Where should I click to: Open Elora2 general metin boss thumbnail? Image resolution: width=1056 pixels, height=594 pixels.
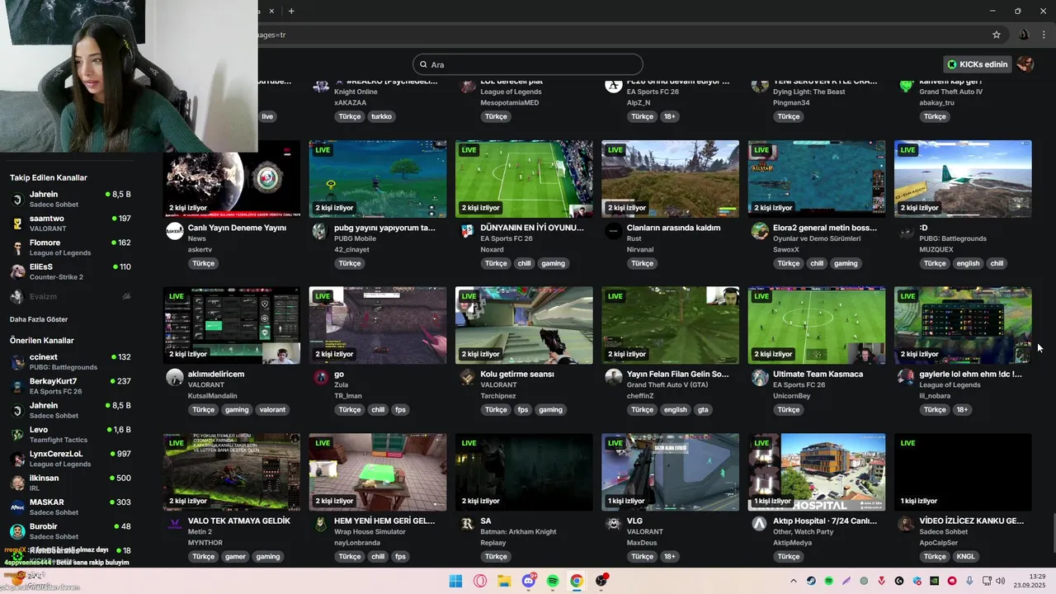click(x=817, y=179)
